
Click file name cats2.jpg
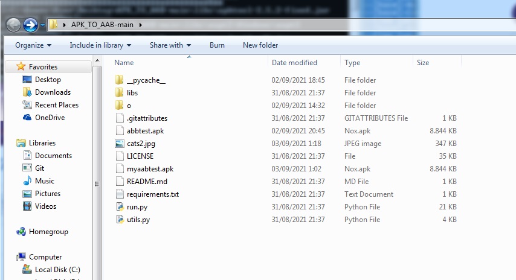(x=141, y=144)
